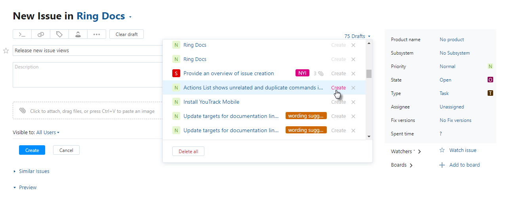Set Assignee from 'Unassigned'
509x207 pixels.
[x=452, y=107]
